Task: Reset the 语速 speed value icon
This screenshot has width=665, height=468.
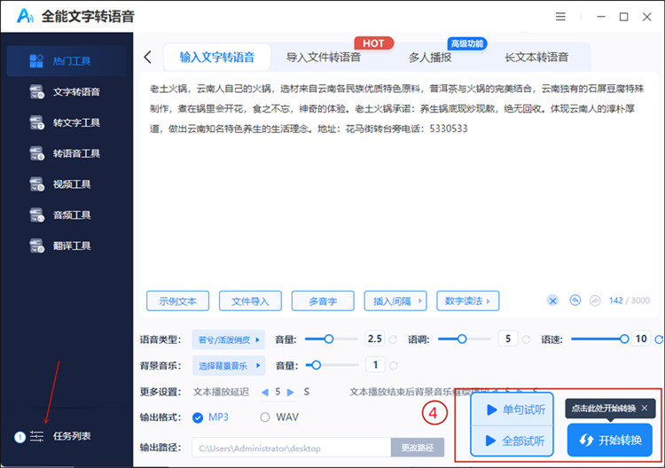Action: click(x=658, y=339)
